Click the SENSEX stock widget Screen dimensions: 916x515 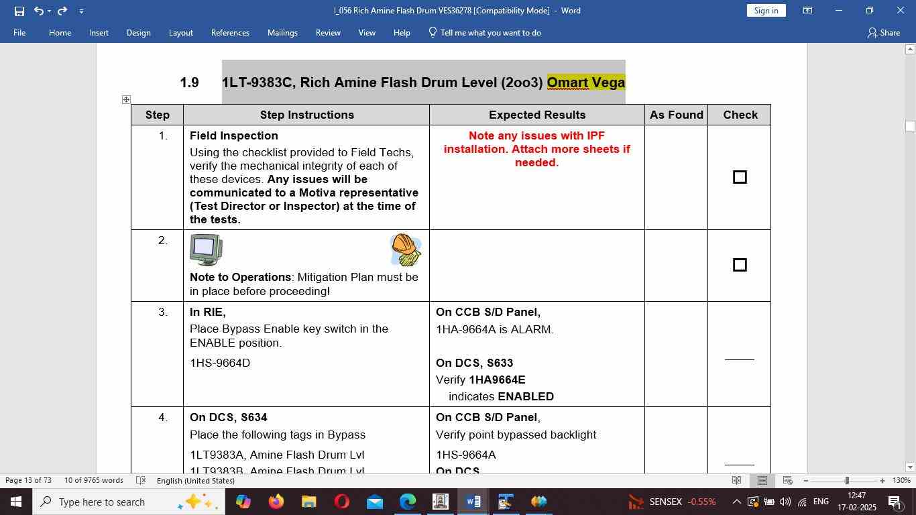coord(672,502)
